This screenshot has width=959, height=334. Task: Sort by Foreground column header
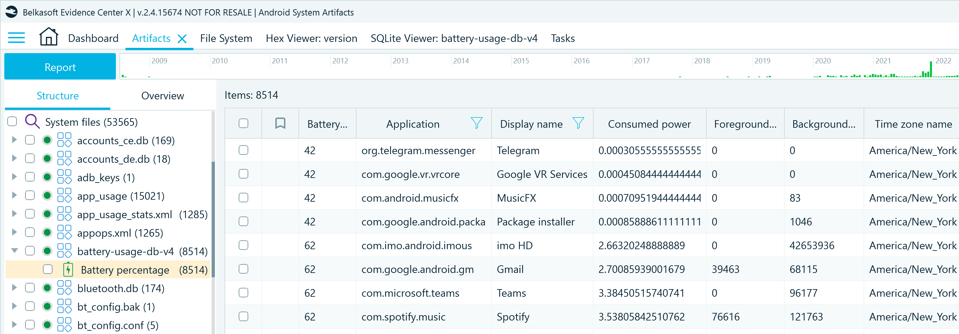[745, 124]
